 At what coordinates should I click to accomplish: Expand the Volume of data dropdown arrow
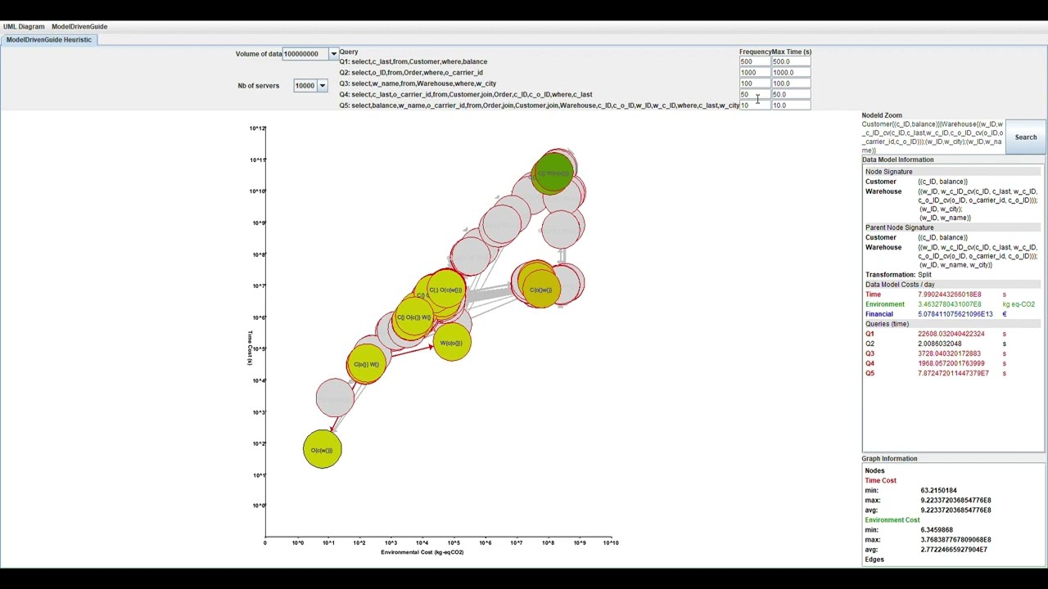[x=333, y=54]
